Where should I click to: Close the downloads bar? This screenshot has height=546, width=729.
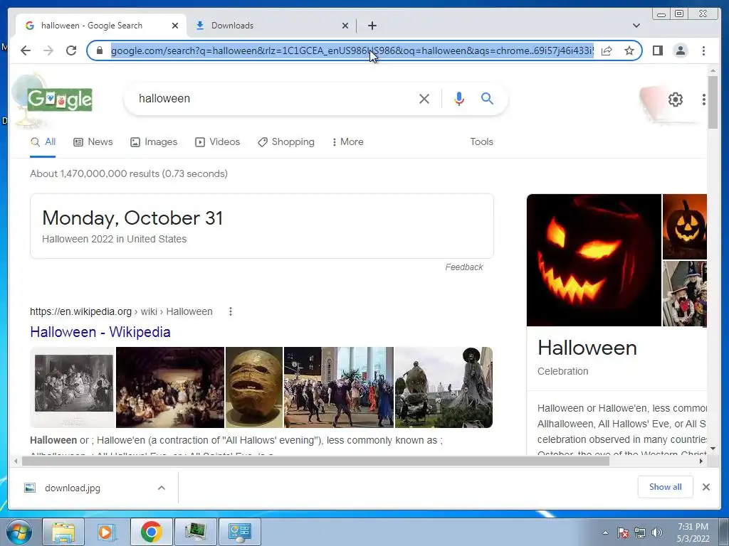pyautogui.click(x=706, y=487)
